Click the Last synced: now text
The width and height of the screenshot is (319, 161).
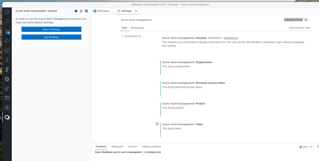(299, 27)
